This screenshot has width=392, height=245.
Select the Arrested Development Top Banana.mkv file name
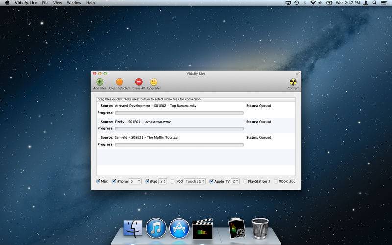(155, 106)
